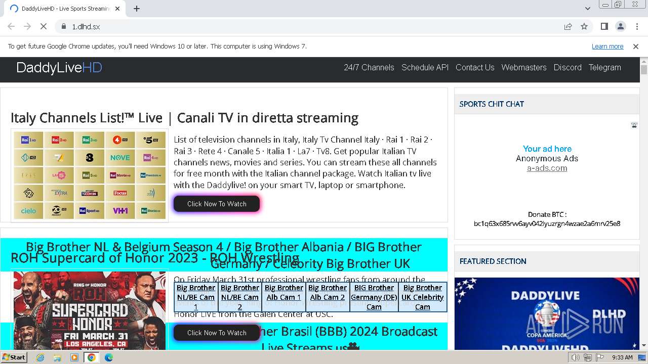The height and width of the screenshot is (364, 648).
Task: Click the share page icon in address bar
Action: click(568, 26)
